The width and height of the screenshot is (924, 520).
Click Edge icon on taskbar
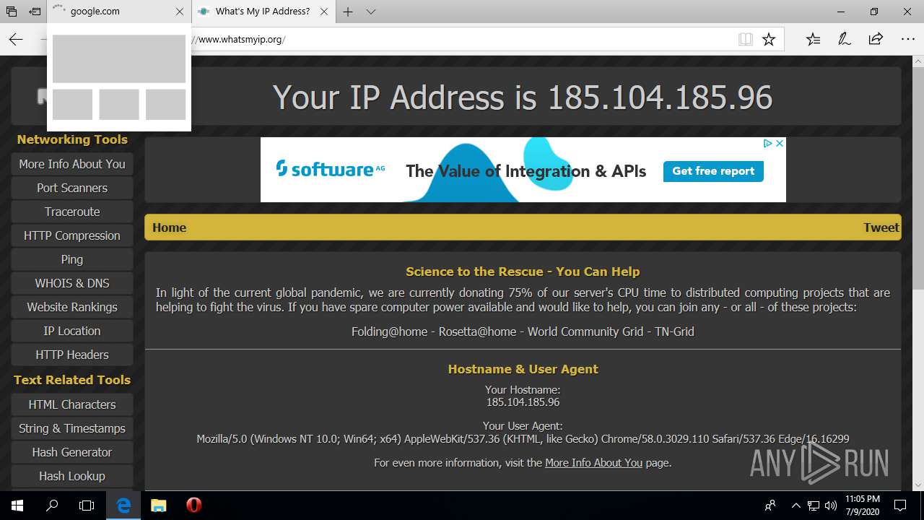[x=124, y=506]
